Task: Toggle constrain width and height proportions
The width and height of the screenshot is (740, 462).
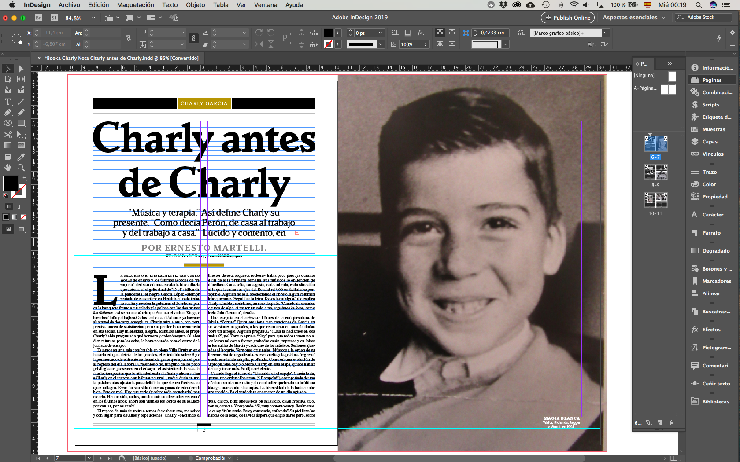Action: [129, 38]
